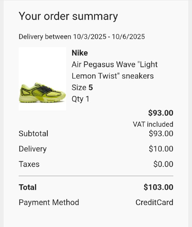Click the $103.00 order total

[158, 187]
